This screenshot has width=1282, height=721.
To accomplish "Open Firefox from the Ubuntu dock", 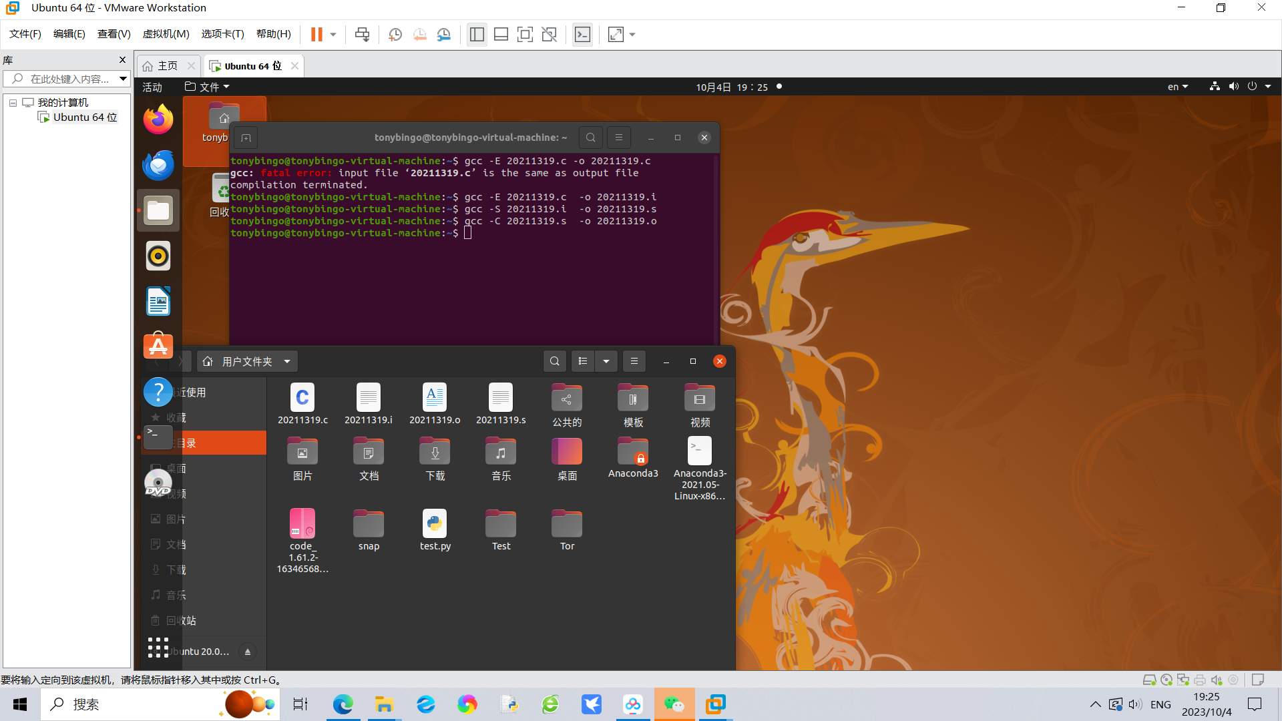I will 158,120.
